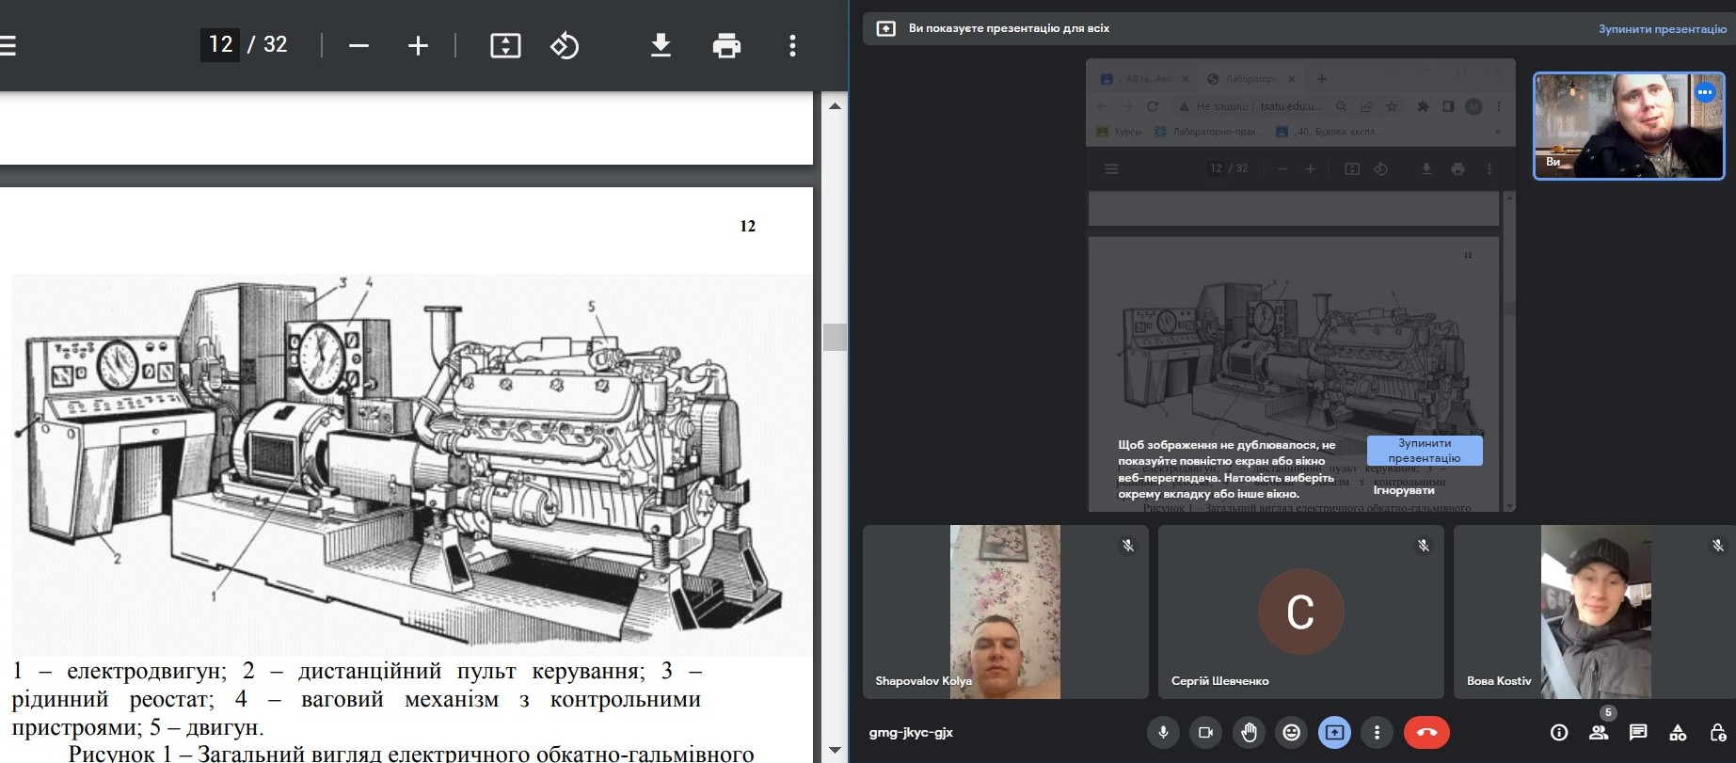This screenshot has width=1736, height=763.
Task: Send a reaction with the emoji button
Action: (x=1292, y=732)
